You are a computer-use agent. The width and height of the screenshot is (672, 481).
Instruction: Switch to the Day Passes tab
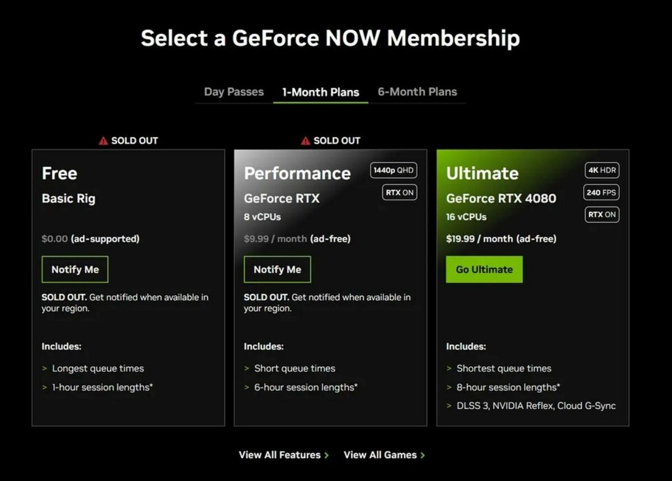click(x=233, y=91)
